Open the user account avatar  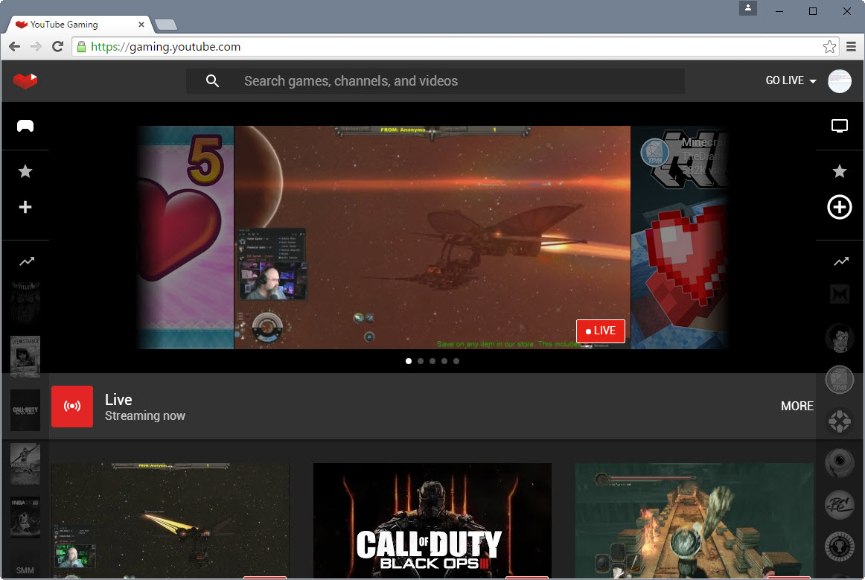click(x=840, y=81)
